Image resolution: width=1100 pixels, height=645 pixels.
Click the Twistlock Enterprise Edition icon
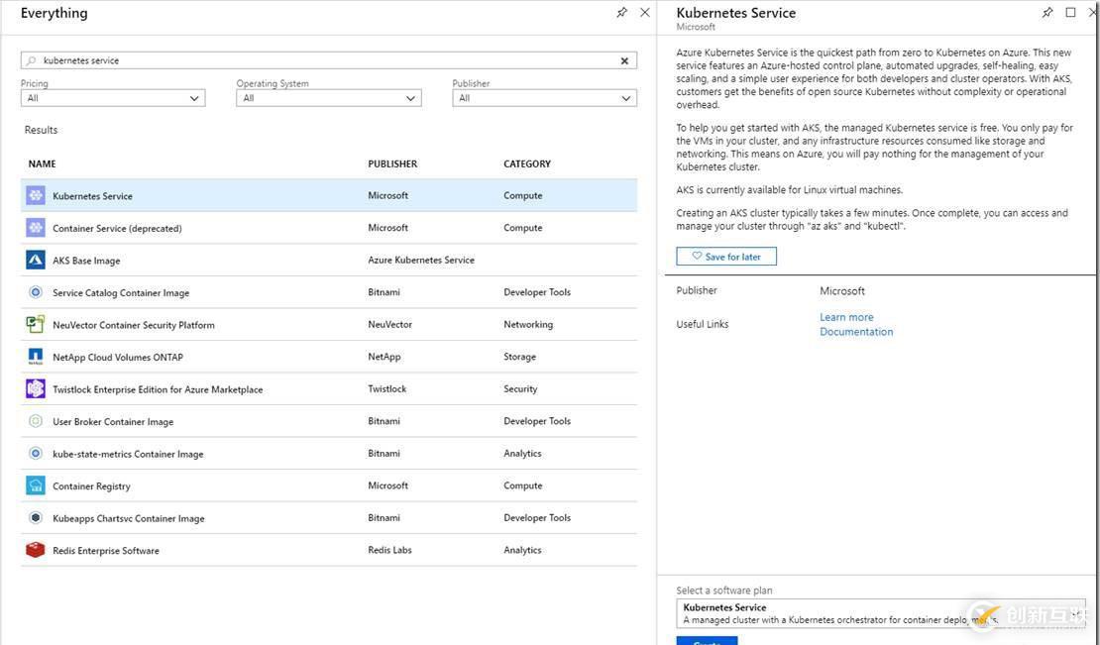pyautogui.click(x=36, y=389)
